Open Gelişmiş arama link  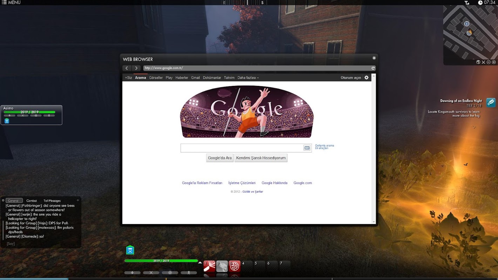point(324,145)
